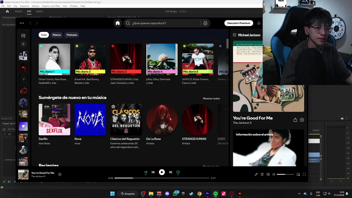The width and height of the screenshot is (352, 198).
Task: Open Steam from the taskbar
Action: (191, 194)
